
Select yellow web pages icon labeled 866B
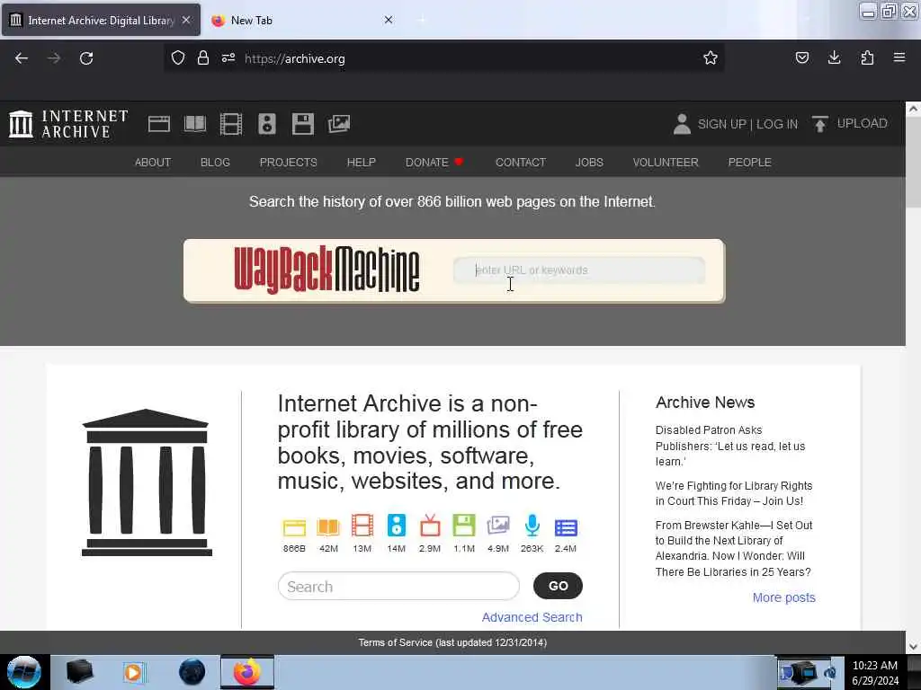294,527
